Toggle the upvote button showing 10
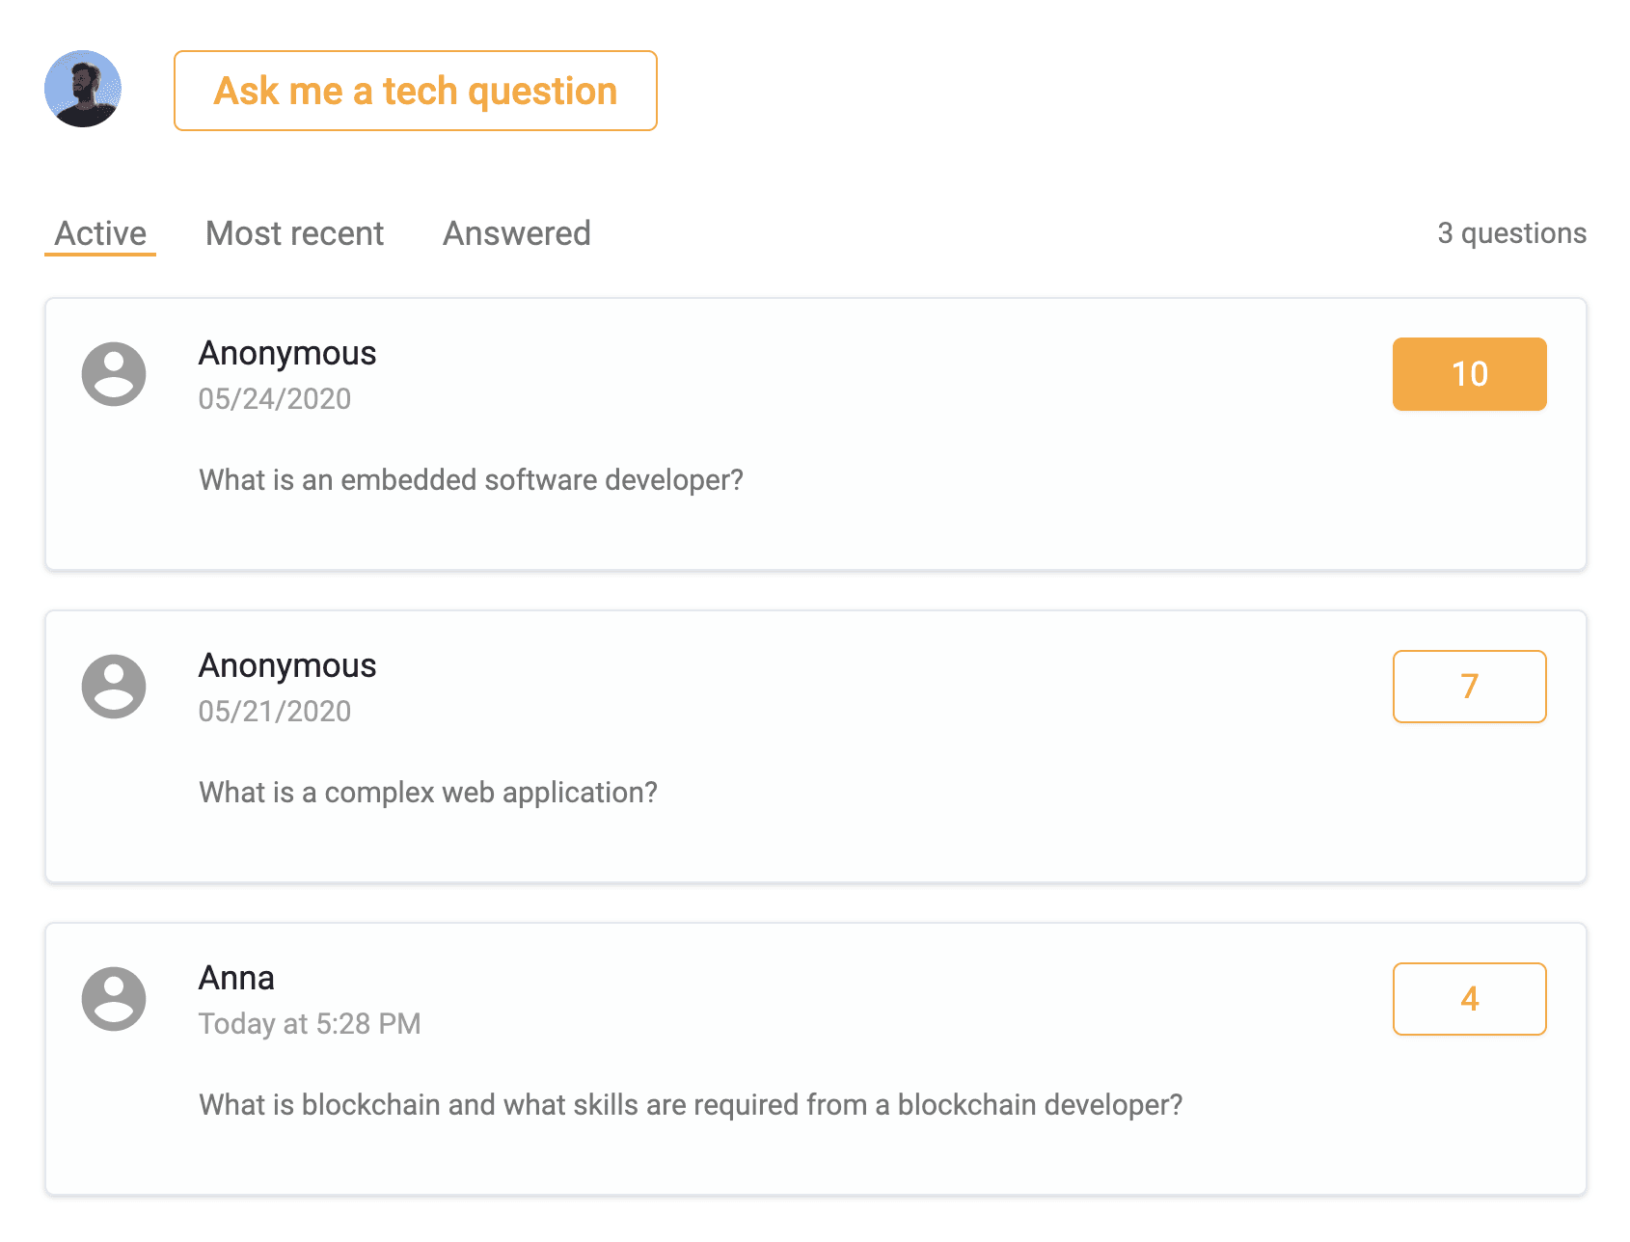The width and height of the screenshot is (1630, 1242). pyautogui.click(x=1469, y=374)
